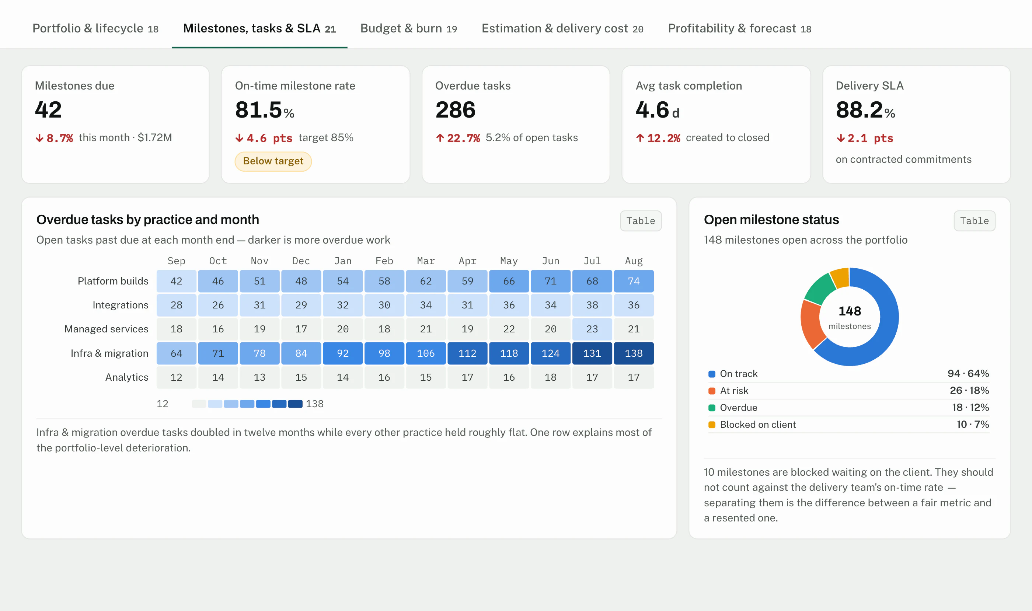Click the up arrow beside 12.2%
Image resolution: width=1032 pixels, height=611 pixels.
(x=640, y=138)
